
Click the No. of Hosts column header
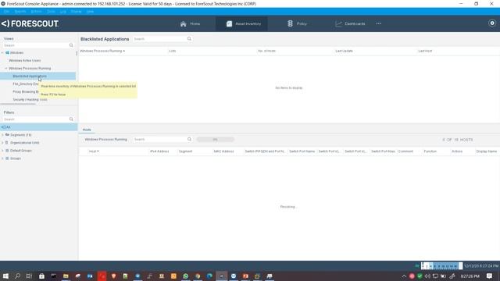pos(266,51)
